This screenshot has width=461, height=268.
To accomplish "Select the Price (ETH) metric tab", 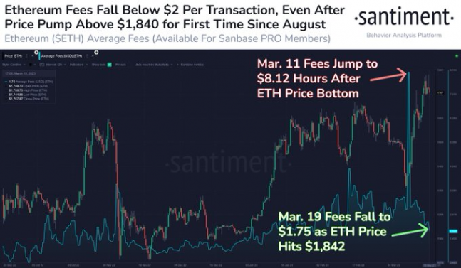I will (14, 55).
